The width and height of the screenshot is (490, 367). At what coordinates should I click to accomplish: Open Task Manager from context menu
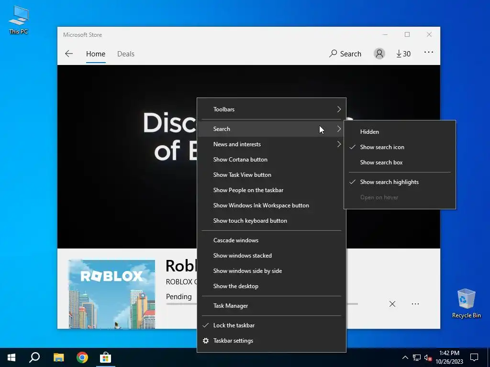click(x=272, y=306)
